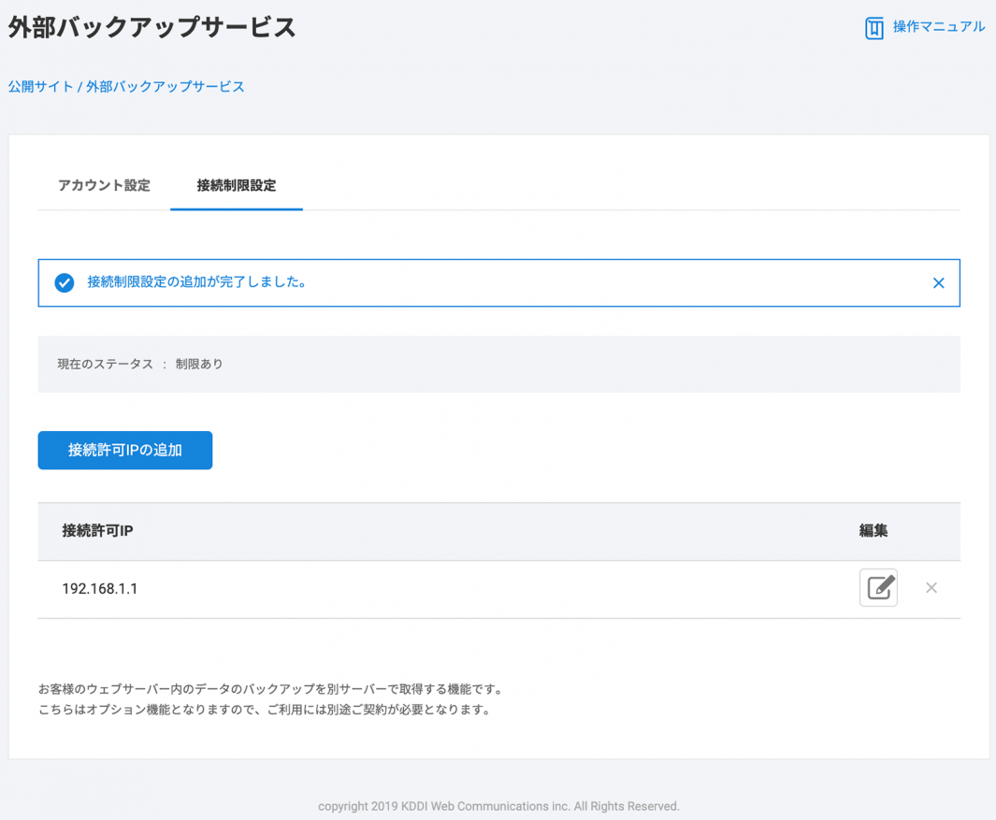
Task: Click the 192.168.1.1 IP address text
Action: point(100,589)
